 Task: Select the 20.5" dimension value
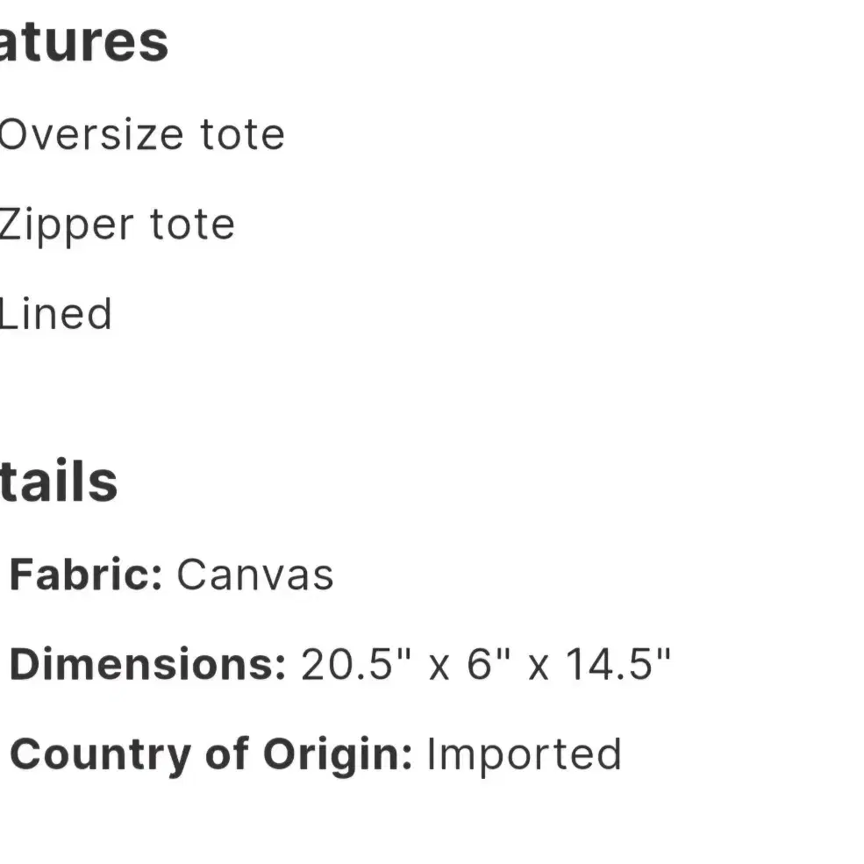[356, 665]
